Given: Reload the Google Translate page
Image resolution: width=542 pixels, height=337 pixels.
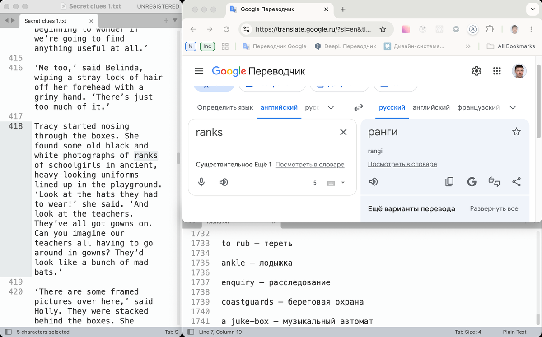Looking at the screenshot, I should click(226, 29).
